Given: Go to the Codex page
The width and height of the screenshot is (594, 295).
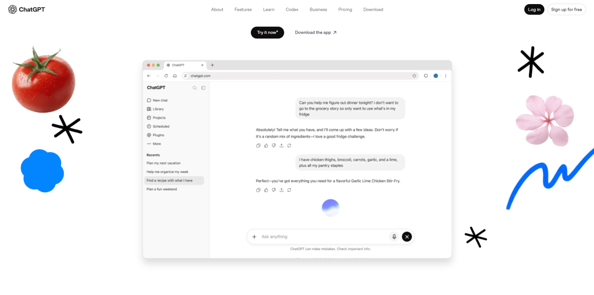Looking at the screenshot, I should click(292, 9).
